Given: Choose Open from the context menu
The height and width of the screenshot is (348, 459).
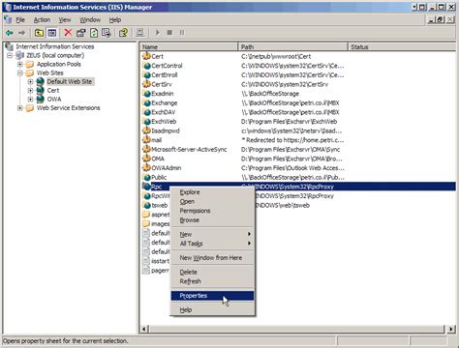Looking at the screenshot, I should [x=212, y=201].
